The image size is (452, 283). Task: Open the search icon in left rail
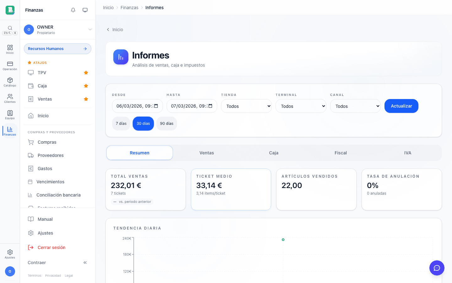[x=10, y=28]
